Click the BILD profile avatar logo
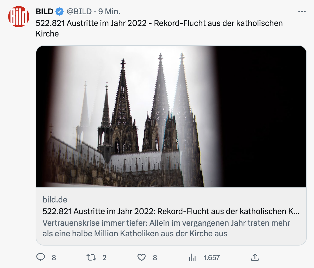The height and width of the screenshot is (268, 314). coord(19,17)
